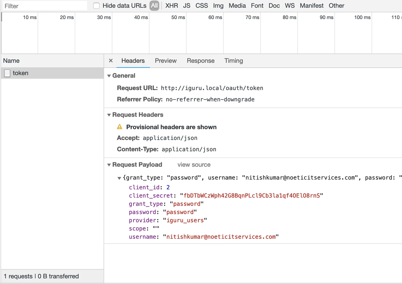Collapse the Request Headers section
Image resolution: width=402 pixels, height=284 pixels.
[109, 115]
